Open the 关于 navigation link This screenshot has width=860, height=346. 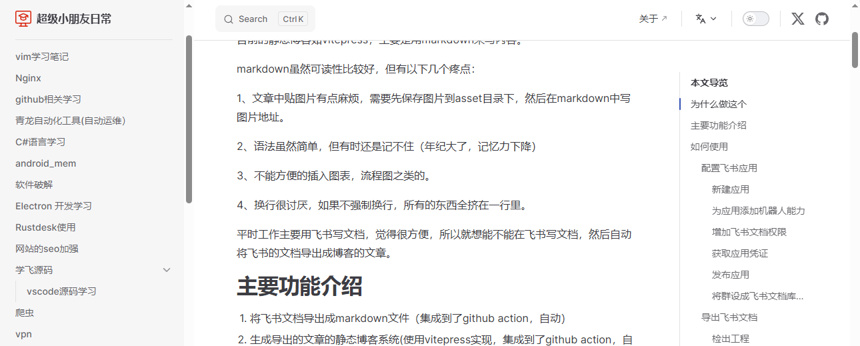653,19
